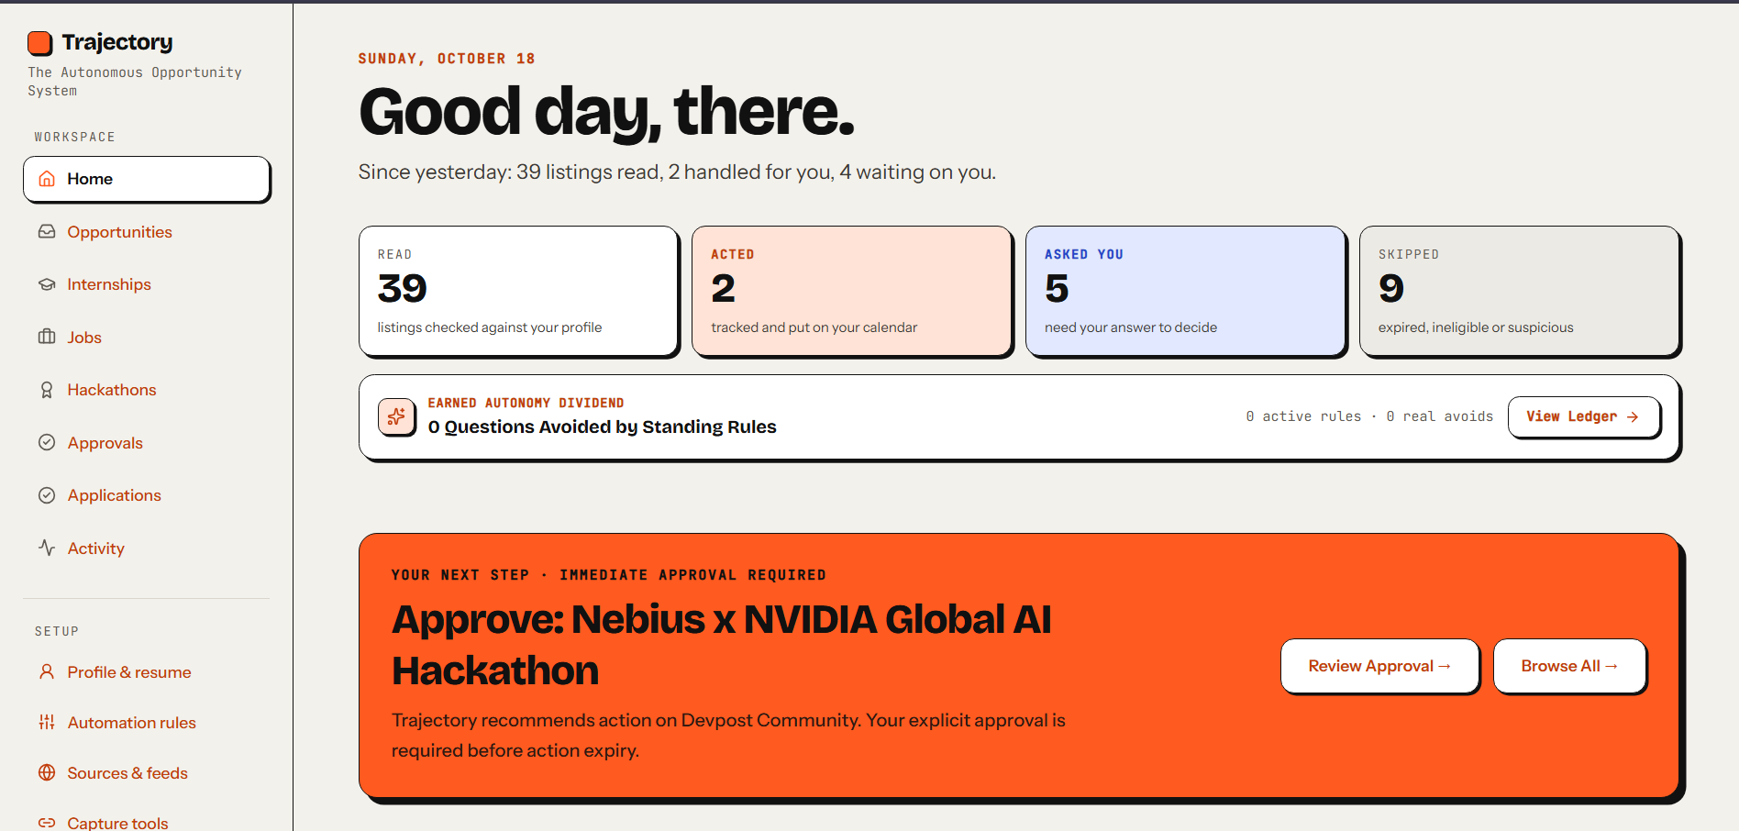
Task: Click '0 Questions Avoided by Standing Rules'
Action: point(602,427)
